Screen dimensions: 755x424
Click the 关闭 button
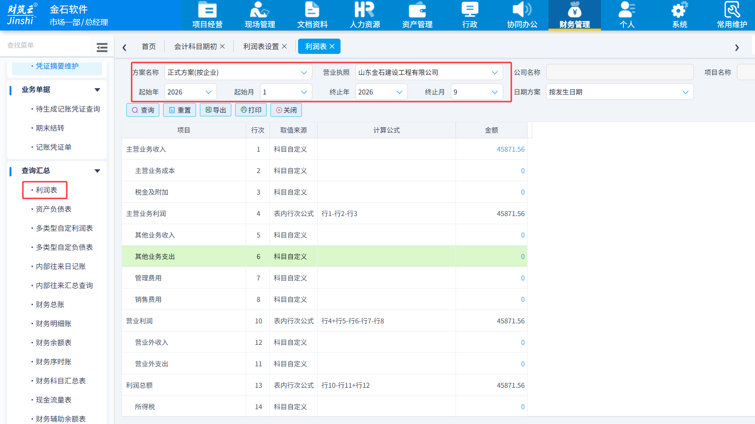pyautogui.click(x=286, y=110)
